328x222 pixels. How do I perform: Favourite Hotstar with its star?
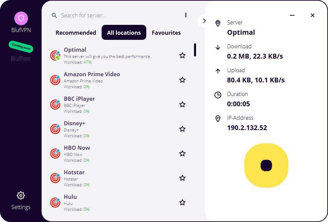pos(182,178)
